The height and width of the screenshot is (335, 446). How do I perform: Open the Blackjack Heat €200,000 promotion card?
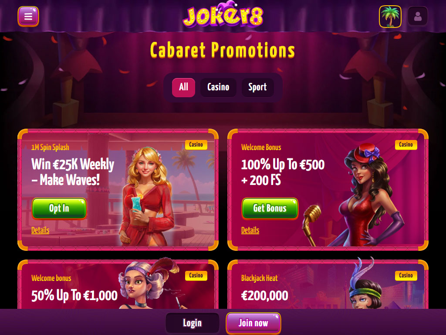pos(328,284)
